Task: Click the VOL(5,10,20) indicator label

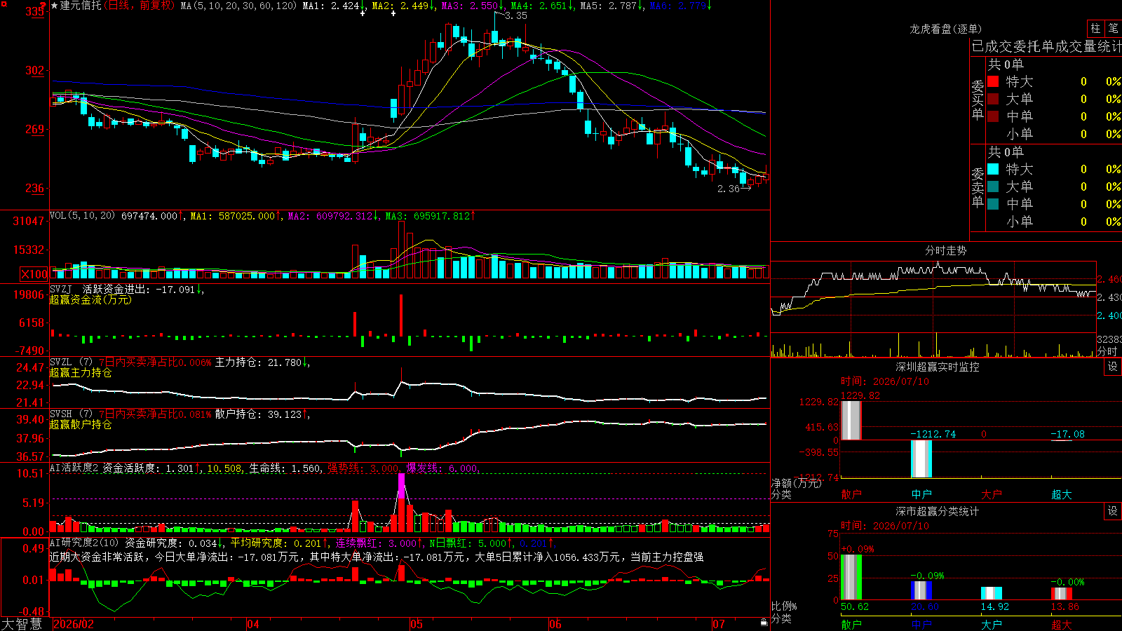Action: [82, 216]
